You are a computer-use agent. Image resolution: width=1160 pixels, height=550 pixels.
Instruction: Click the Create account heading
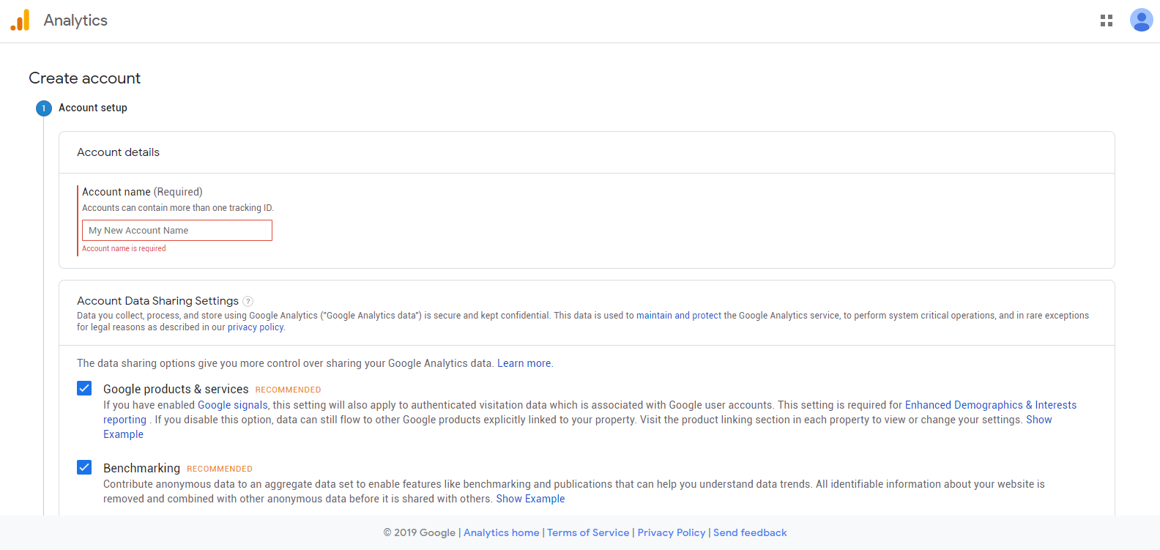[x=85, y=78]
